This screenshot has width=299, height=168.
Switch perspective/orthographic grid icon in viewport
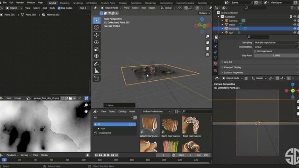point(207,55)
